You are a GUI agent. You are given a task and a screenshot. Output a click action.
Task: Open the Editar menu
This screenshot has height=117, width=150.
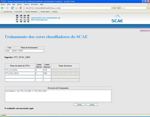(x=8, y=4)
